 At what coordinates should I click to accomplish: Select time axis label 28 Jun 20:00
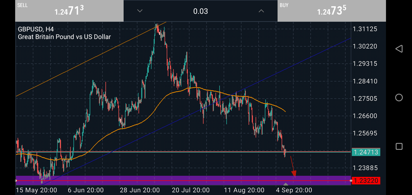(x=140, y=190)
